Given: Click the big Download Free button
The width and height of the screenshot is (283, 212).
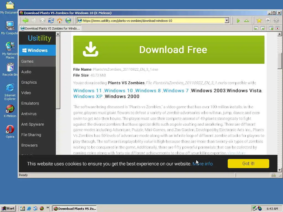Looking at the screenshot, I should click(169, 50).
